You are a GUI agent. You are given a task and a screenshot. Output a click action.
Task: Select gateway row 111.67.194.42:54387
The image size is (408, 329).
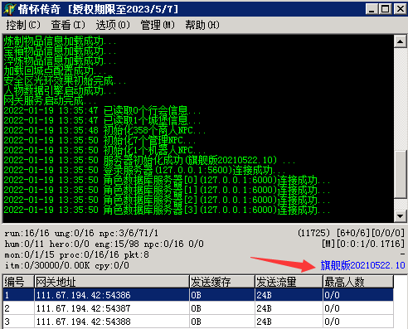pos(198,308)
